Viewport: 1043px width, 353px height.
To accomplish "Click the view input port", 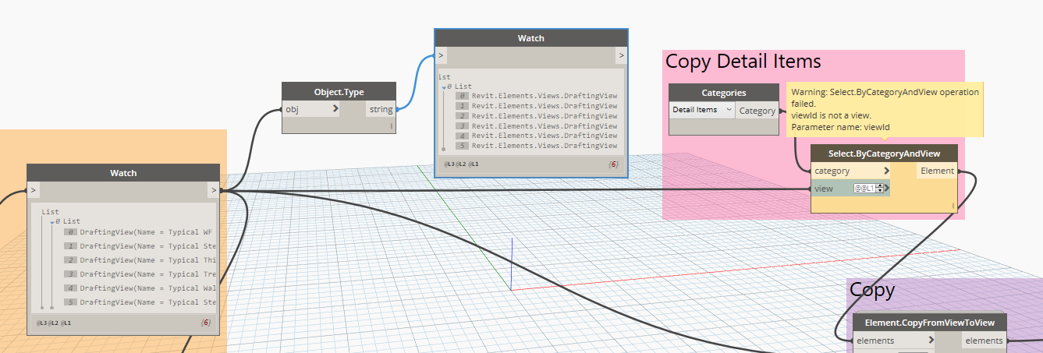I will click(x=851, y=189).
